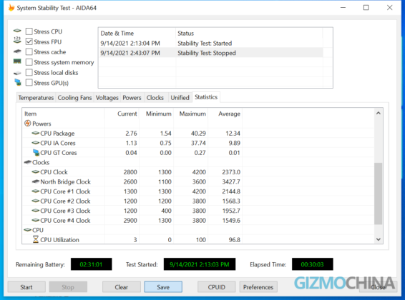Viewport: 405px width, 300px height.
Task: Click the CPU Package row icon
Action: (36, 134)
